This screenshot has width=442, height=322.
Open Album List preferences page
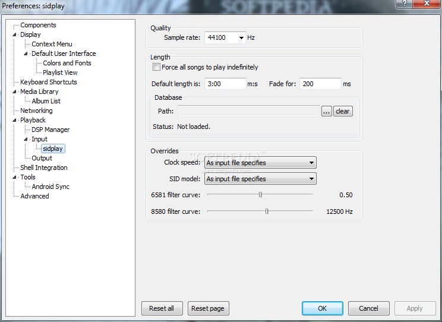click(46, 101)
